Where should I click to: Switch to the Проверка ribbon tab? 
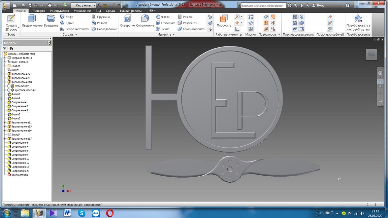38,11
